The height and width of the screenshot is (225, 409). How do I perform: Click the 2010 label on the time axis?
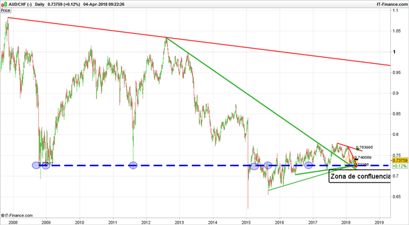(x=79, y=223)
